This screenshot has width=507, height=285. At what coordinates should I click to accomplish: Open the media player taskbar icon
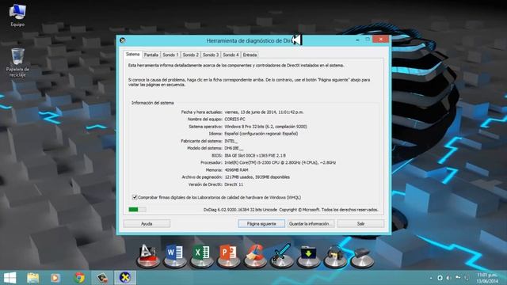[55, 278]
